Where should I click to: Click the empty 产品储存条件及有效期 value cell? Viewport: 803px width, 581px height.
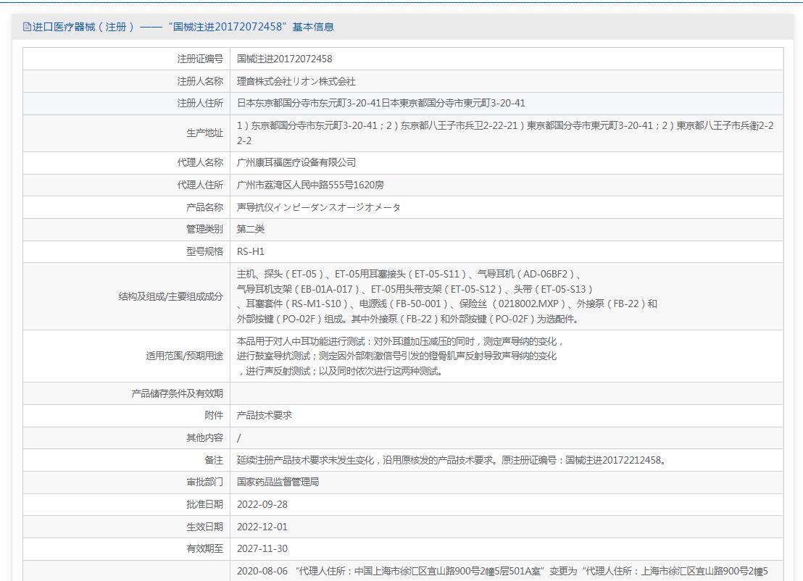click(x=506, y=393)
